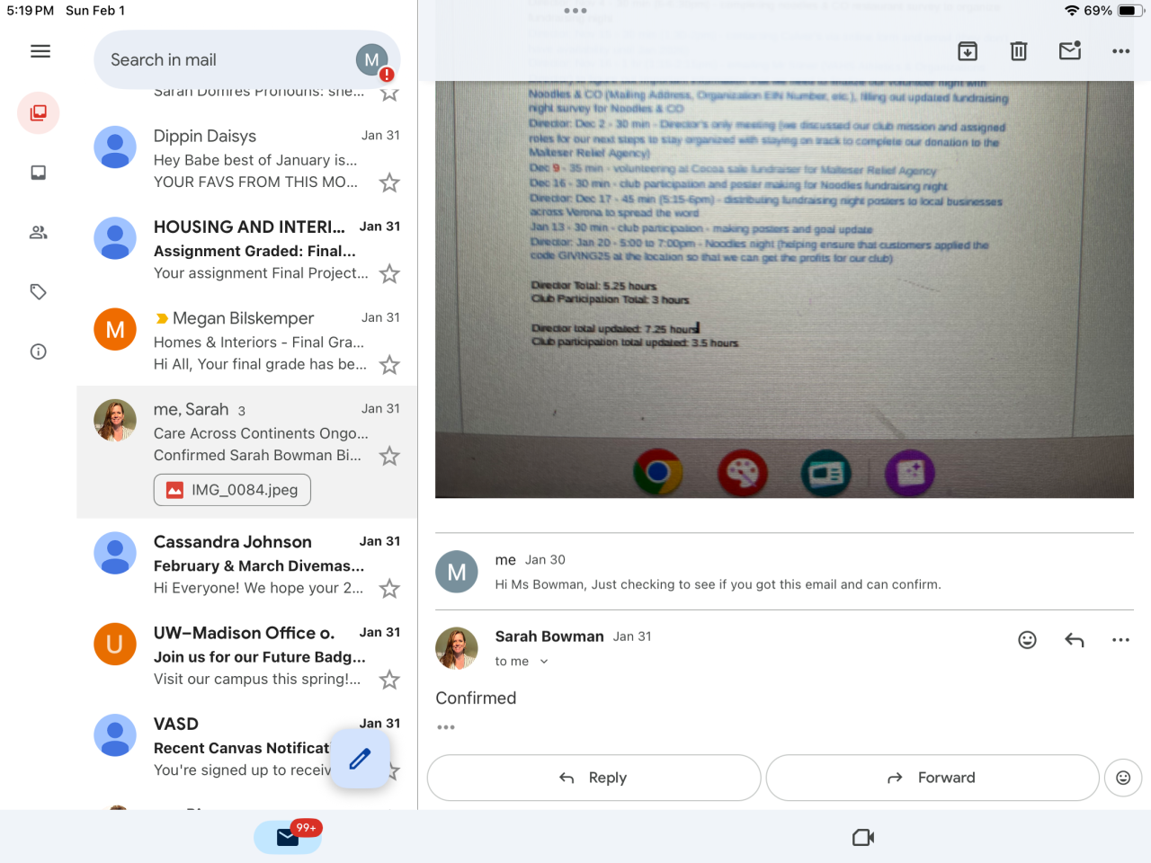The image size is (1151, 863).
Task: Open the attached screenshot image in message
Action: pos(784,289)
